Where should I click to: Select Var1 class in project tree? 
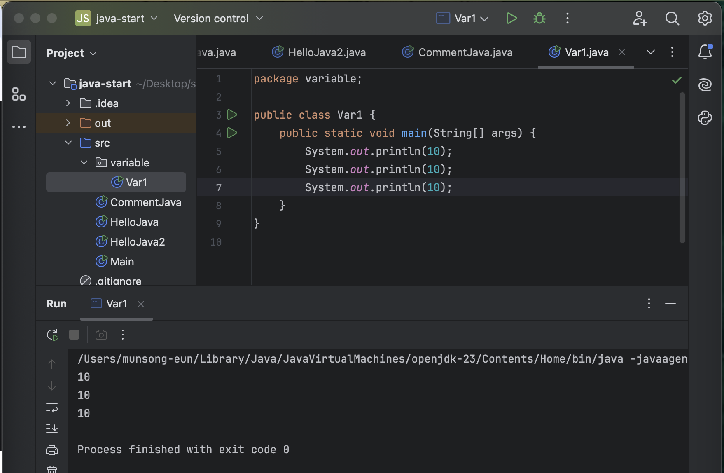pyautogui.click(x=116, y=182)
